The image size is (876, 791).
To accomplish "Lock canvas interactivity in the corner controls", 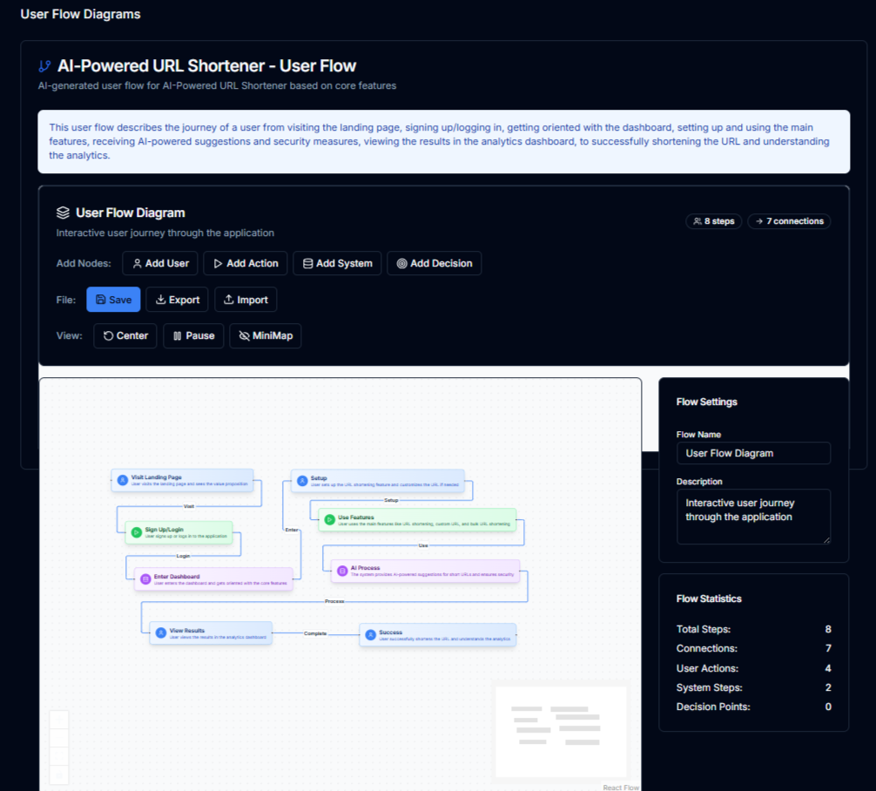I will click(x=60, y=774).
